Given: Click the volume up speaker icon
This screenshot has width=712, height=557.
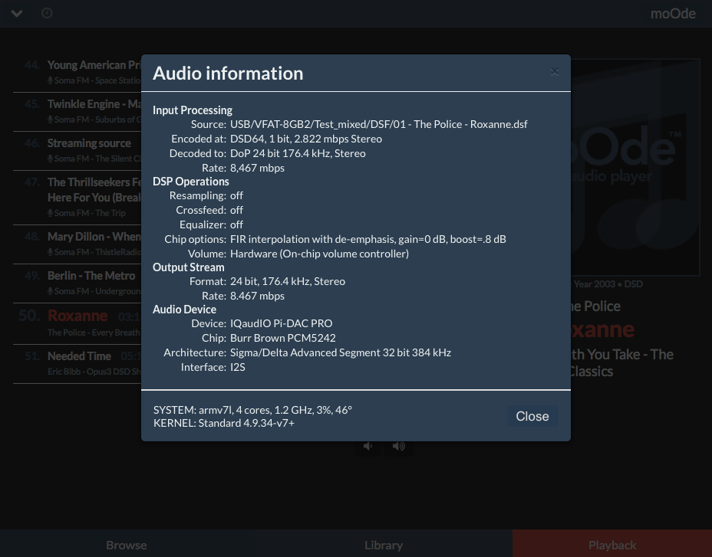Looking at the screenshot, I should click(x=399, y=447).
